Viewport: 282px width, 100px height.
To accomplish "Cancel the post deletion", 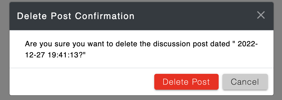I will click(245, 82).
